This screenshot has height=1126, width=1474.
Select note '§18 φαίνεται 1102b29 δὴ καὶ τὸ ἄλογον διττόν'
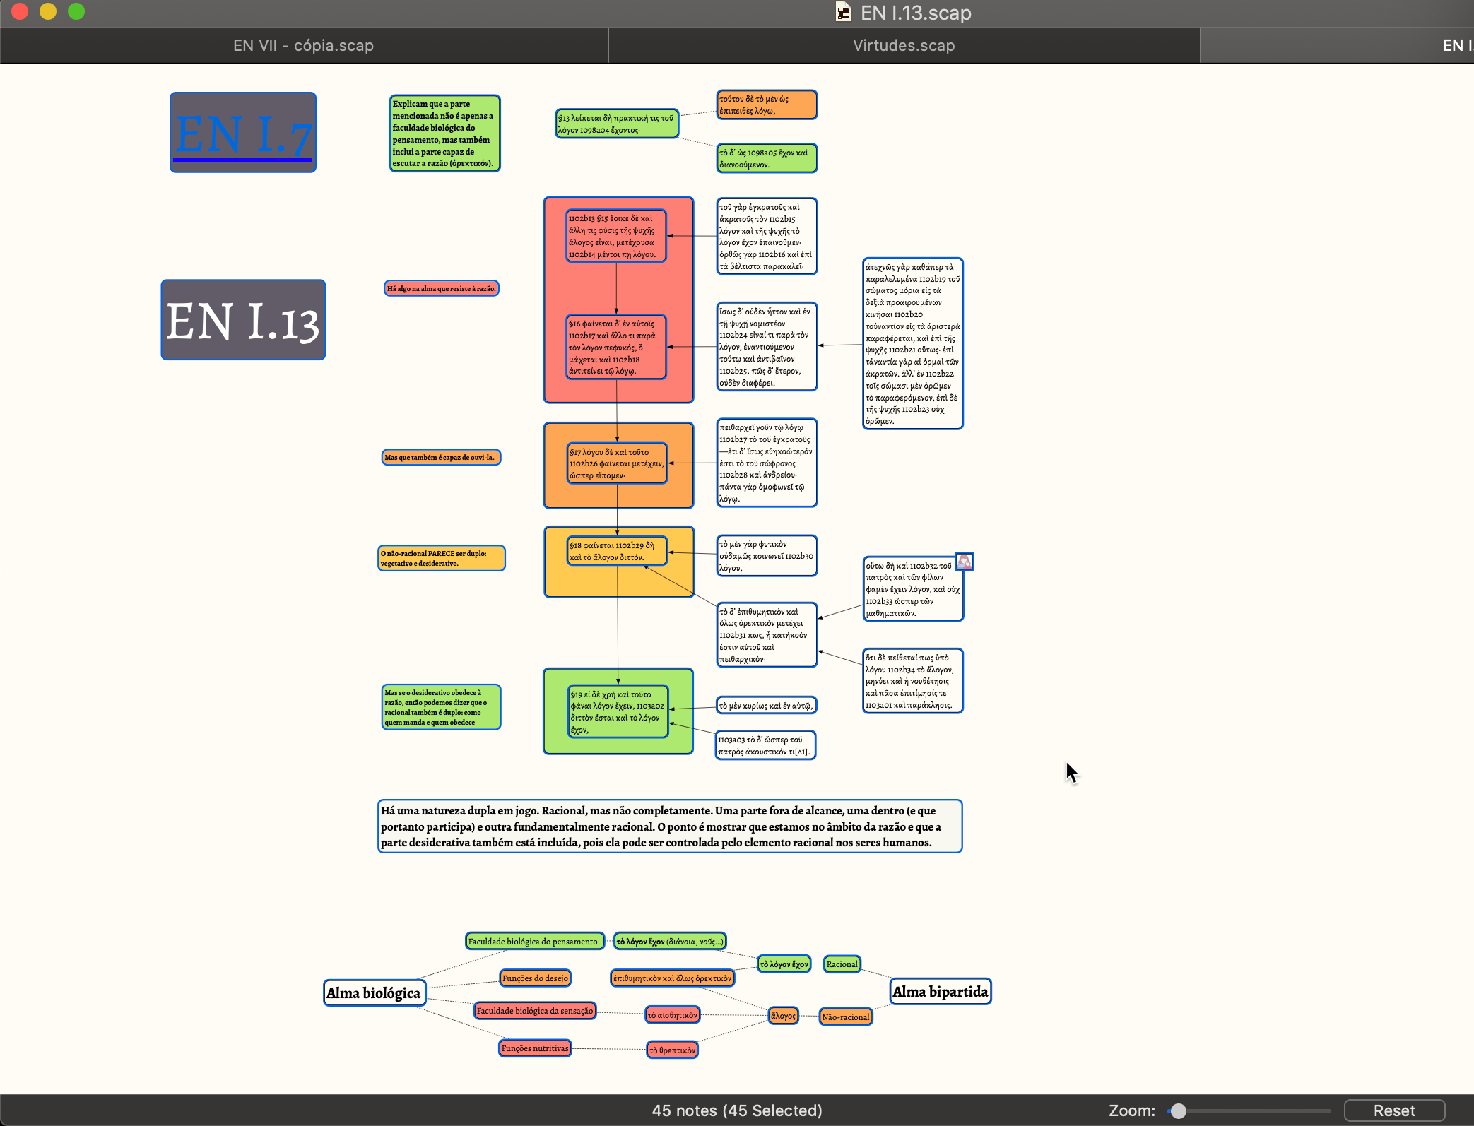[x=618, y=551]
